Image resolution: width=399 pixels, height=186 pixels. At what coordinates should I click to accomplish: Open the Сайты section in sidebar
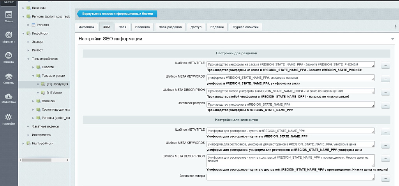(9, 17)
